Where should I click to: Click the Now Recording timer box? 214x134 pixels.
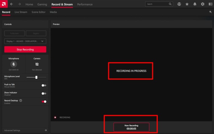131,127
